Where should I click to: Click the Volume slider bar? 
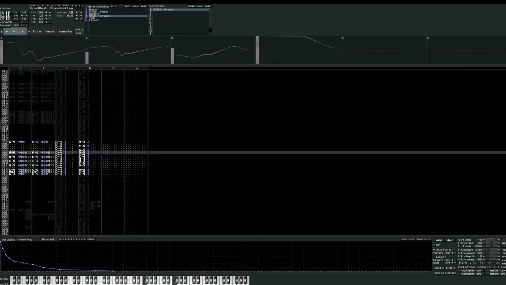(x=492, y=240)
